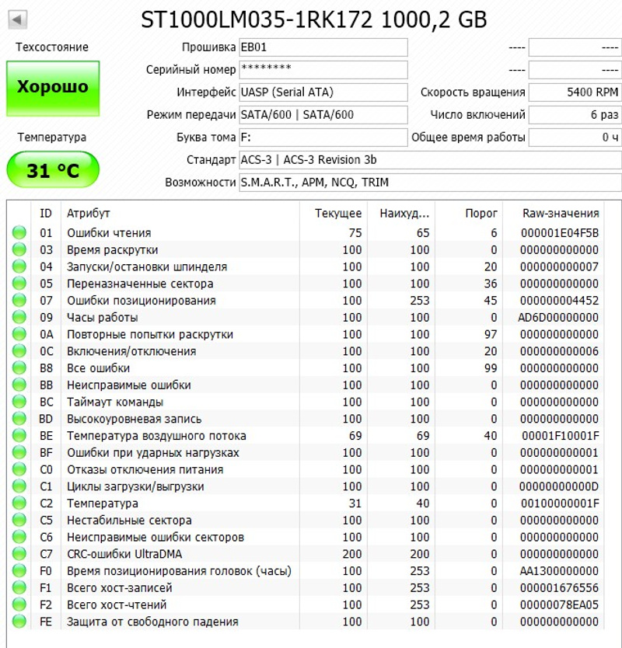Click the status icon for Нестабильные сектора
The height and width of the screenshot is (648, 622).
coord(19,521)
